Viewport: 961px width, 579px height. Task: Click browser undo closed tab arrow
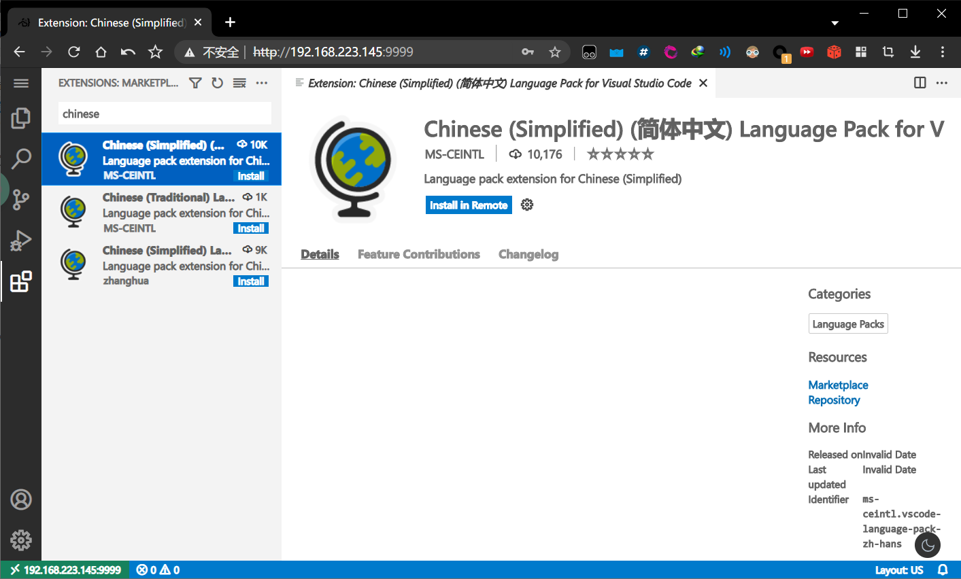click(x=128, y=52)
